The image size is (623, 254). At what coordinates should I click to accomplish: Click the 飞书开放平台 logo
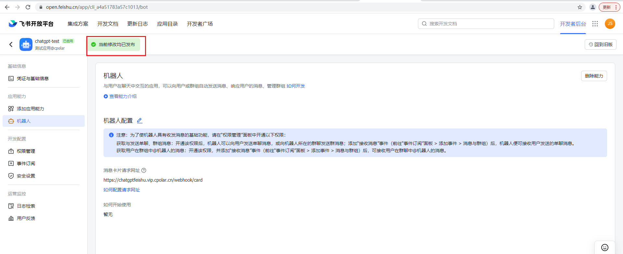[31, 24]
